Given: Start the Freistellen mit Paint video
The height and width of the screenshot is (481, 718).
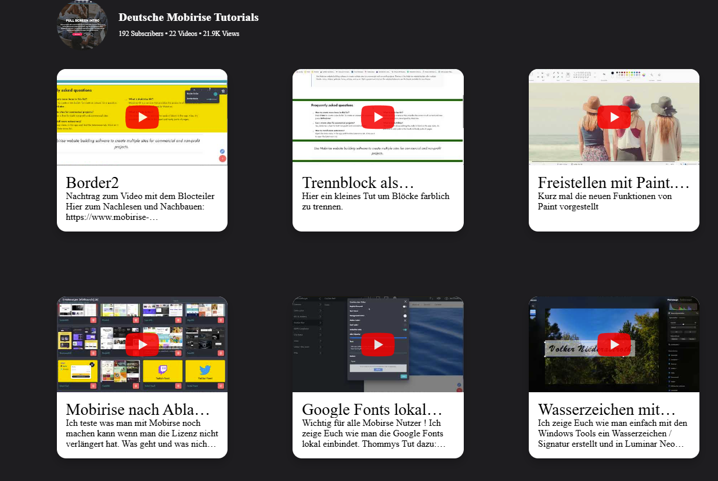Looking at the screenshot, I should 614,117.
